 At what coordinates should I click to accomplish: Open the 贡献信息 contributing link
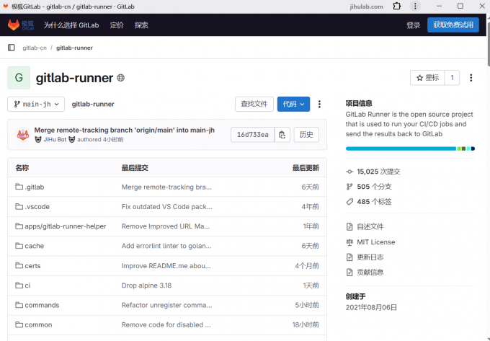click(370, 273)
